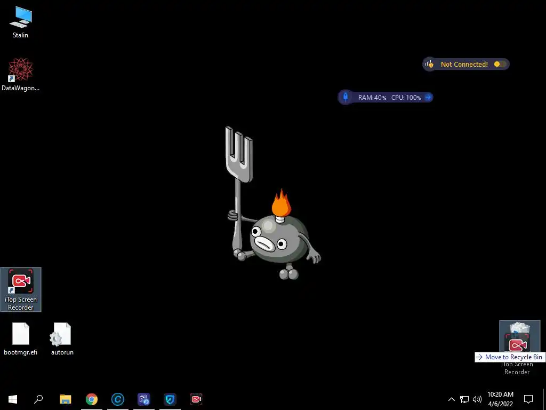The width and height of the screenshot is (546, 410).
Task: Click the Not Connected! status text
Action: [x=464, y=64]
